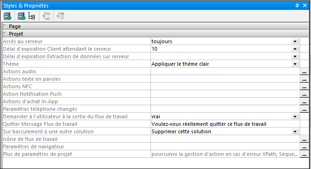Open ellipsis for Paramètres de navigateur
Viewport: 311px width, 169px height.
tap(304, 146)
